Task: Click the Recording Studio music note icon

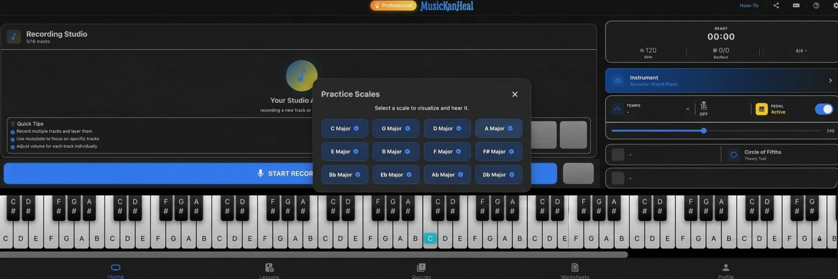Action: (x=14, y=37)
